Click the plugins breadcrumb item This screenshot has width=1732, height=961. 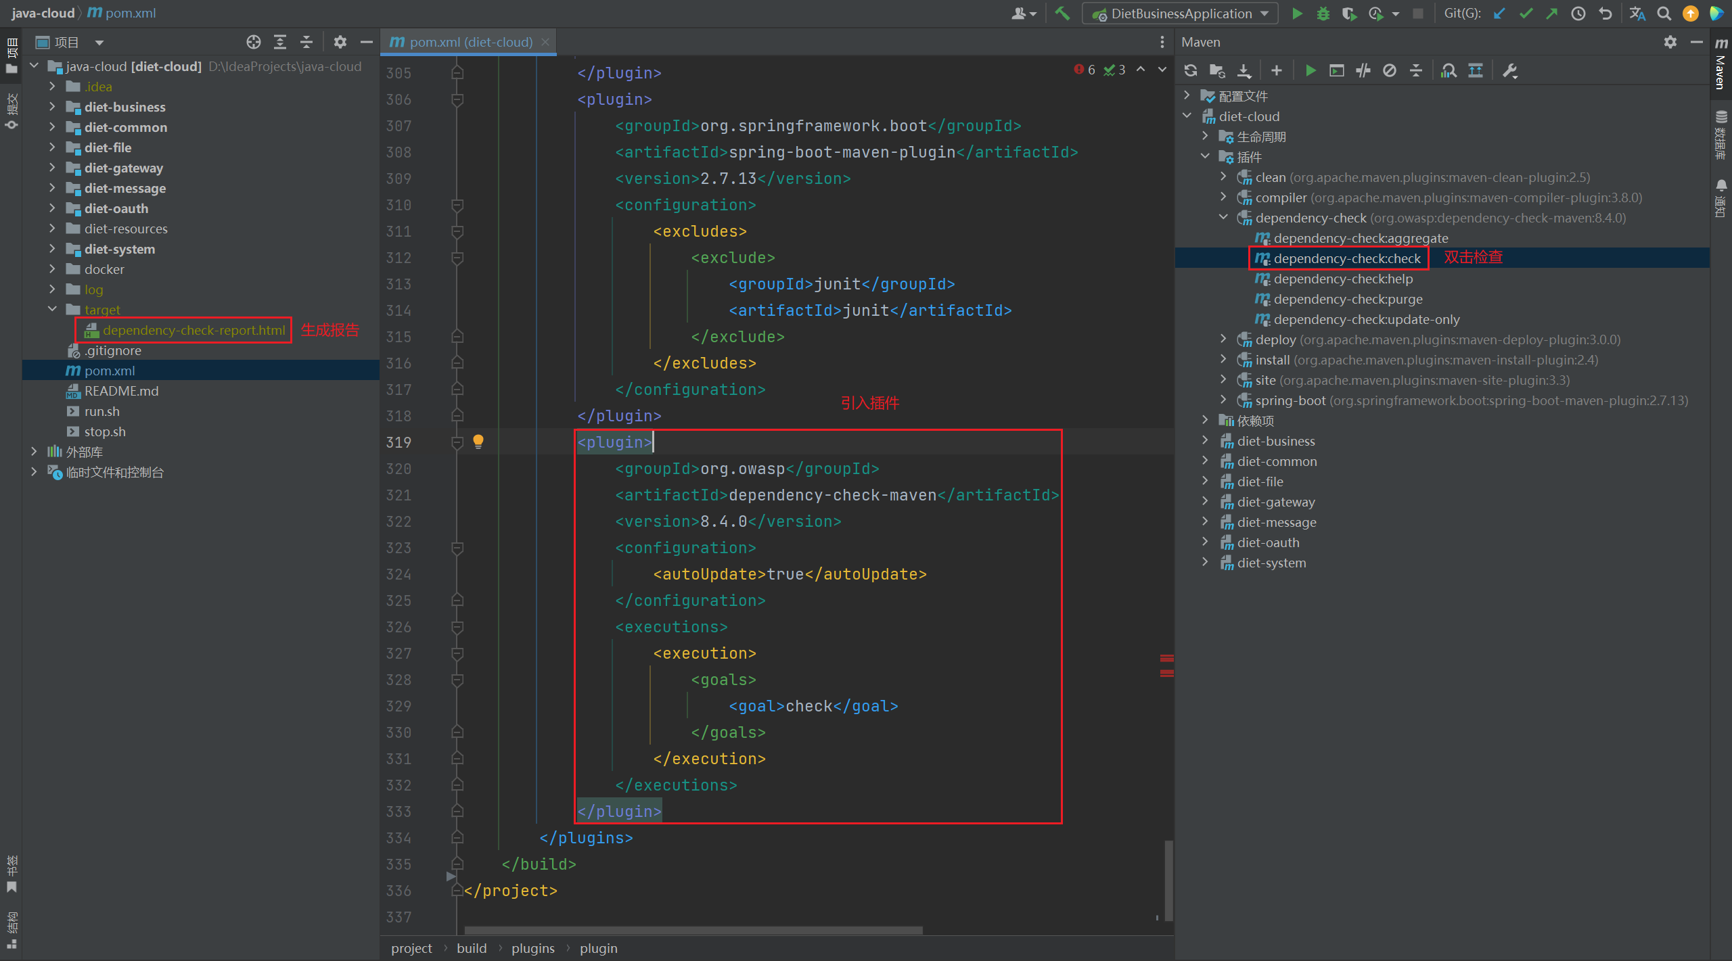click(x=532, y=948)
